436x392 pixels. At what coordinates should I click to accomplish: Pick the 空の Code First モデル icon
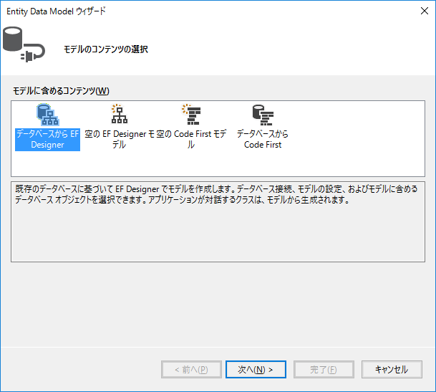click(191, 114)
